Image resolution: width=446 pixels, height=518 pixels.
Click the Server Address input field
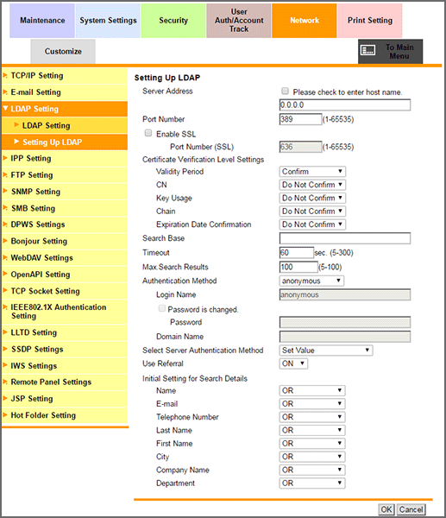345,105
